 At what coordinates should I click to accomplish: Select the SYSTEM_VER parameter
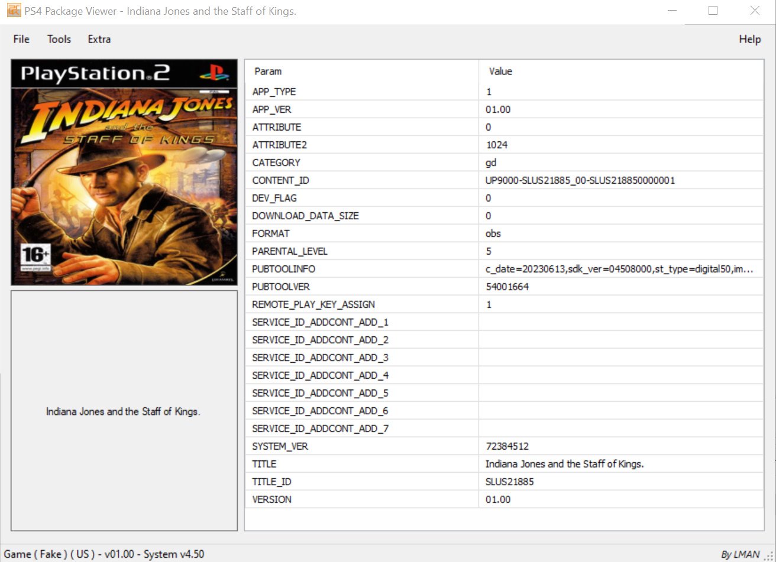(x=280, y=446)
